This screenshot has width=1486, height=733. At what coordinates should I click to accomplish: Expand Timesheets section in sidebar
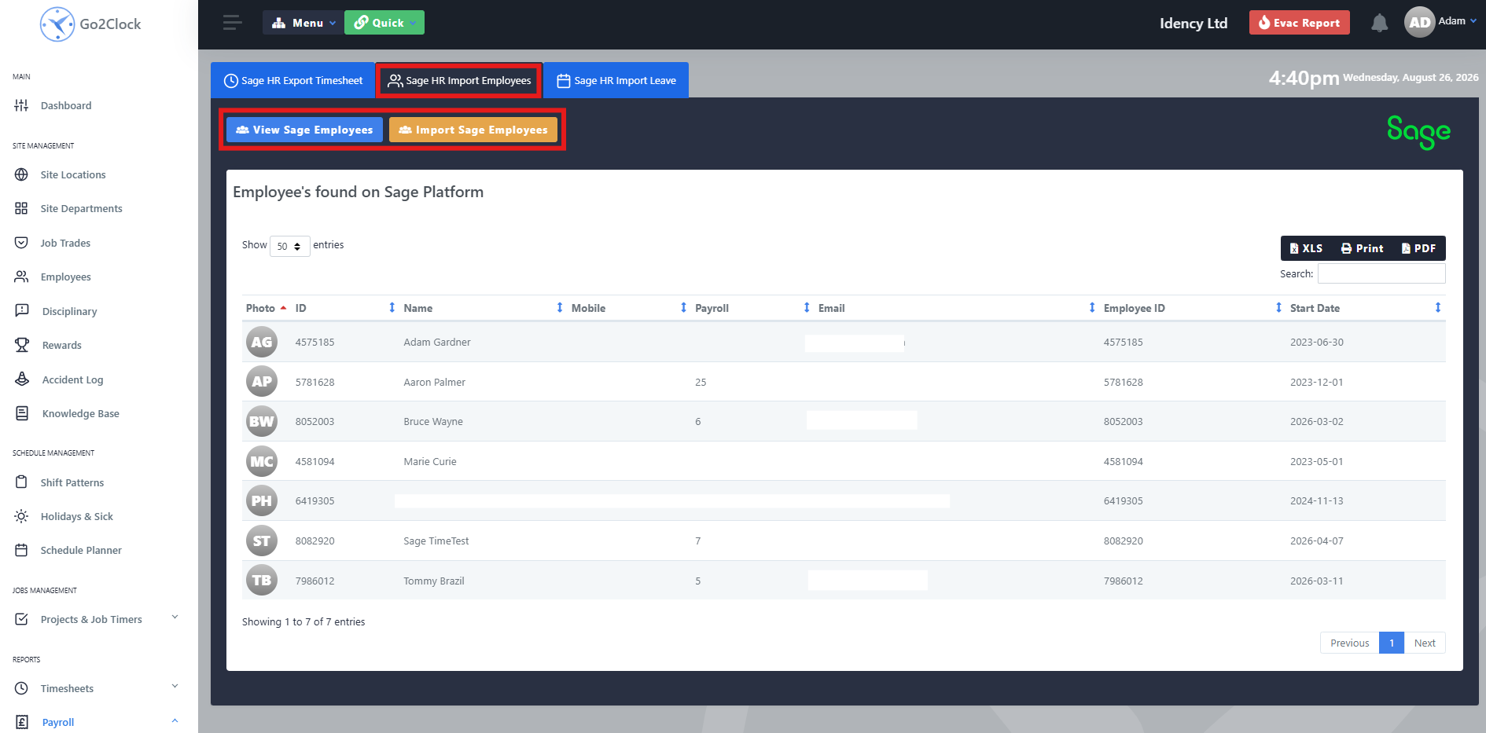point(175,687)
